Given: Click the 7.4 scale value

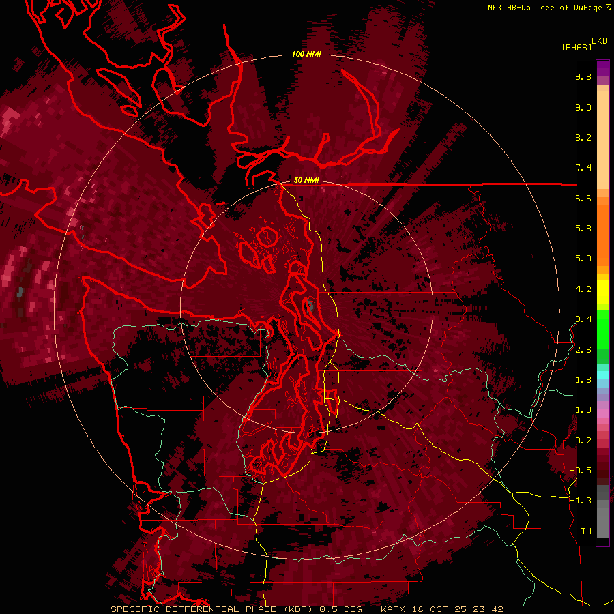Looking at the screenshot, I should click(583, 168).
